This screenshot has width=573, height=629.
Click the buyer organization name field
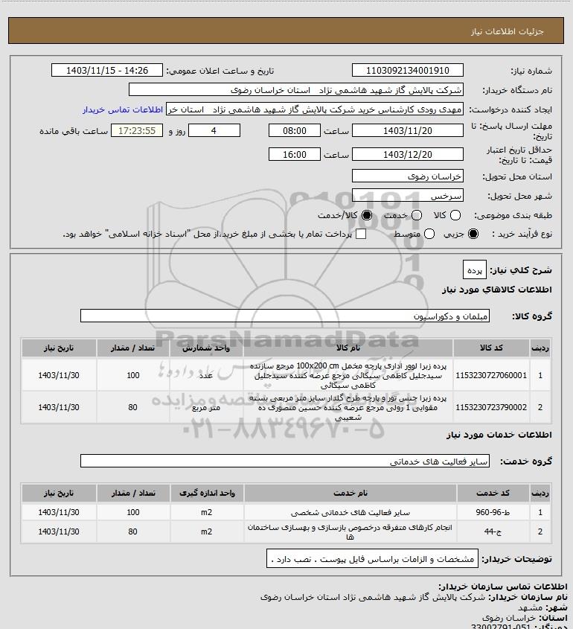[296, 90]
